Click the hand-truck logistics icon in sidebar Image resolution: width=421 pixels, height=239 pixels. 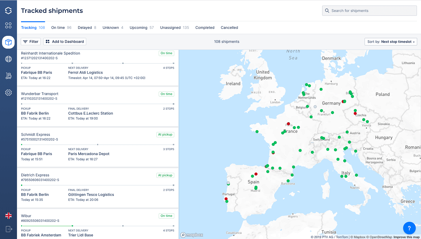tap(8, 76)
